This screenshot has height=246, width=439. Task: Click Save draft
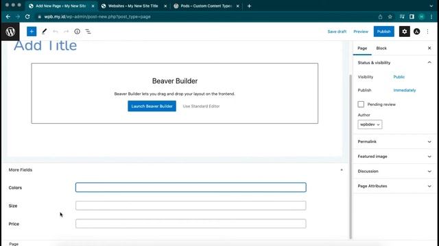[x=337, y=31]
